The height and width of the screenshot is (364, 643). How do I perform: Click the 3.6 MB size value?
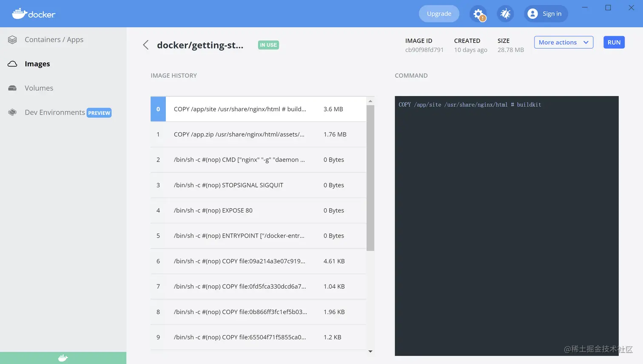(333, 109)
